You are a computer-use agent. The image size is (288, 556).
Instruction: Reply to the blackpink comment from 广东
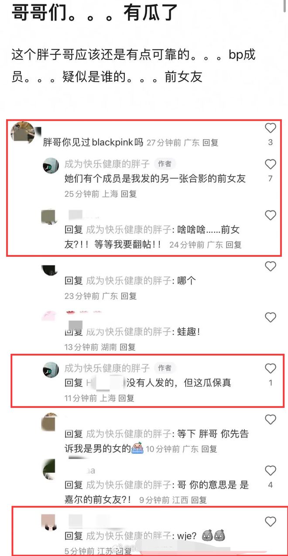pos(211,143)
